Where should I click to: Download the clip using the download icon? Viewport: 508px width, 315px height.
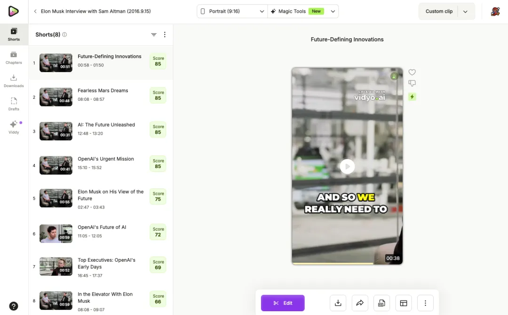pyautogui.click(x=338, y=303)
